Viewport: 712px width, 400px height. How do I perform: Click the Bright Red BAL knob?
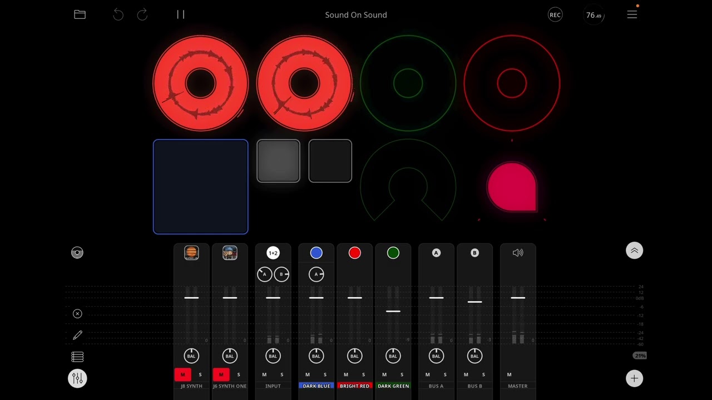tap(355, 356)
